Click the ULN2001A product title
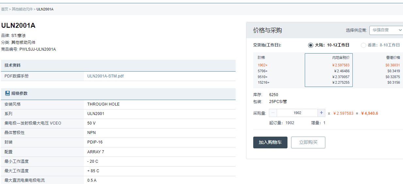Viewport: 403px width, 184px height. [x=18, y=25]
